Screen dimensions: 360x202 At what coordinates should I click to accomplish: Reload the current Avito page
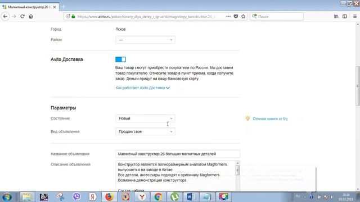click(22, 16)
